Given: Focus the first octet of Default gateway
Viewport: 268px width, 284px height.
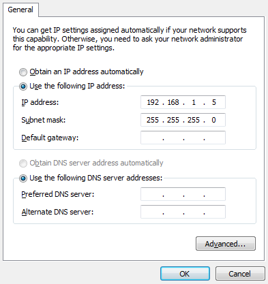Looking at the screenshot, I should tap(153, 138).
